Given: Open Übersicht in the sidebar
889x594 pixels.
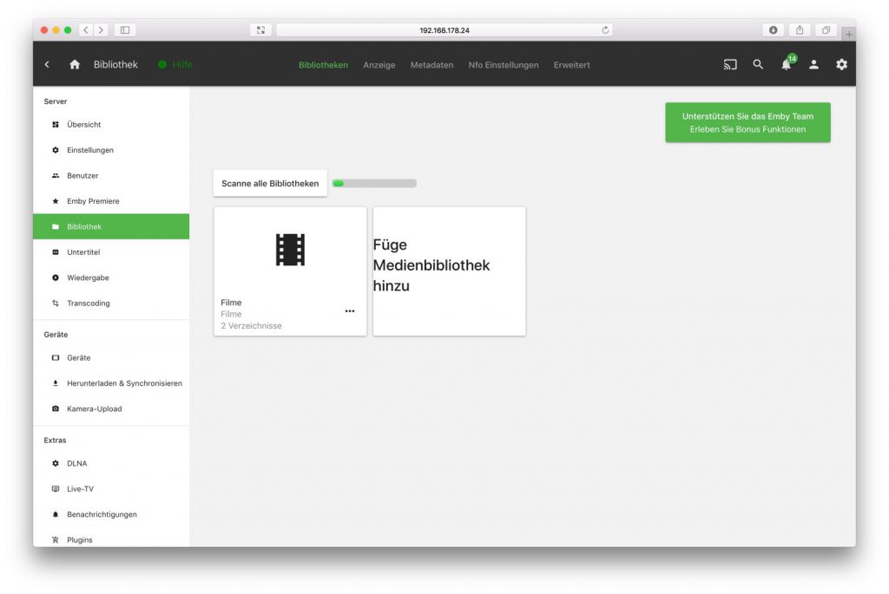Looking at the screenshot, I should (111, 125).
